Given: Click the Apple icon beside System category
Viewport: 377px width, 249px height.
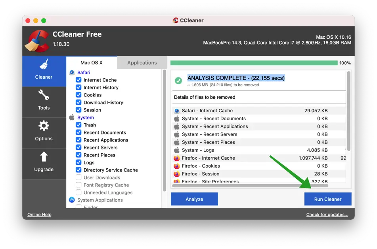Looking at the screenshot, I should click(72, 117).
